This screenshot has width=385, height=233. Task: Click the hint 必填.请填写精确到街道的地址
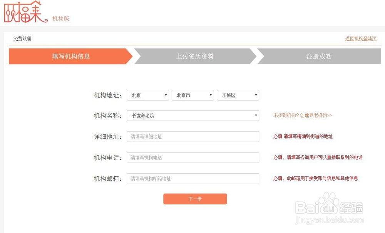pyautogui.click(x=303, y=136)
